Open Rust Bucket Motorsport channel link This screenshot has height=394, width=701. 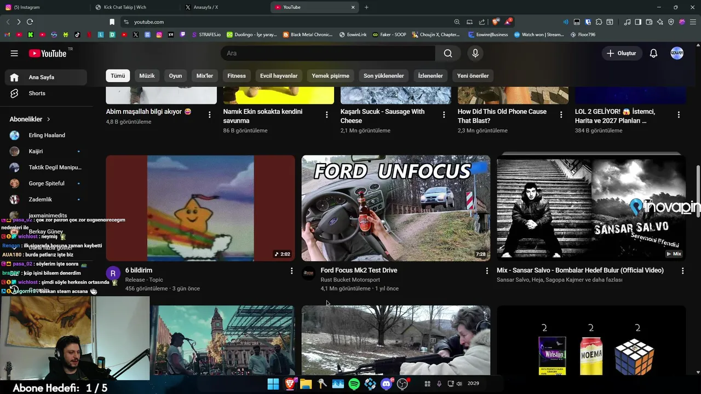[350, 280]
